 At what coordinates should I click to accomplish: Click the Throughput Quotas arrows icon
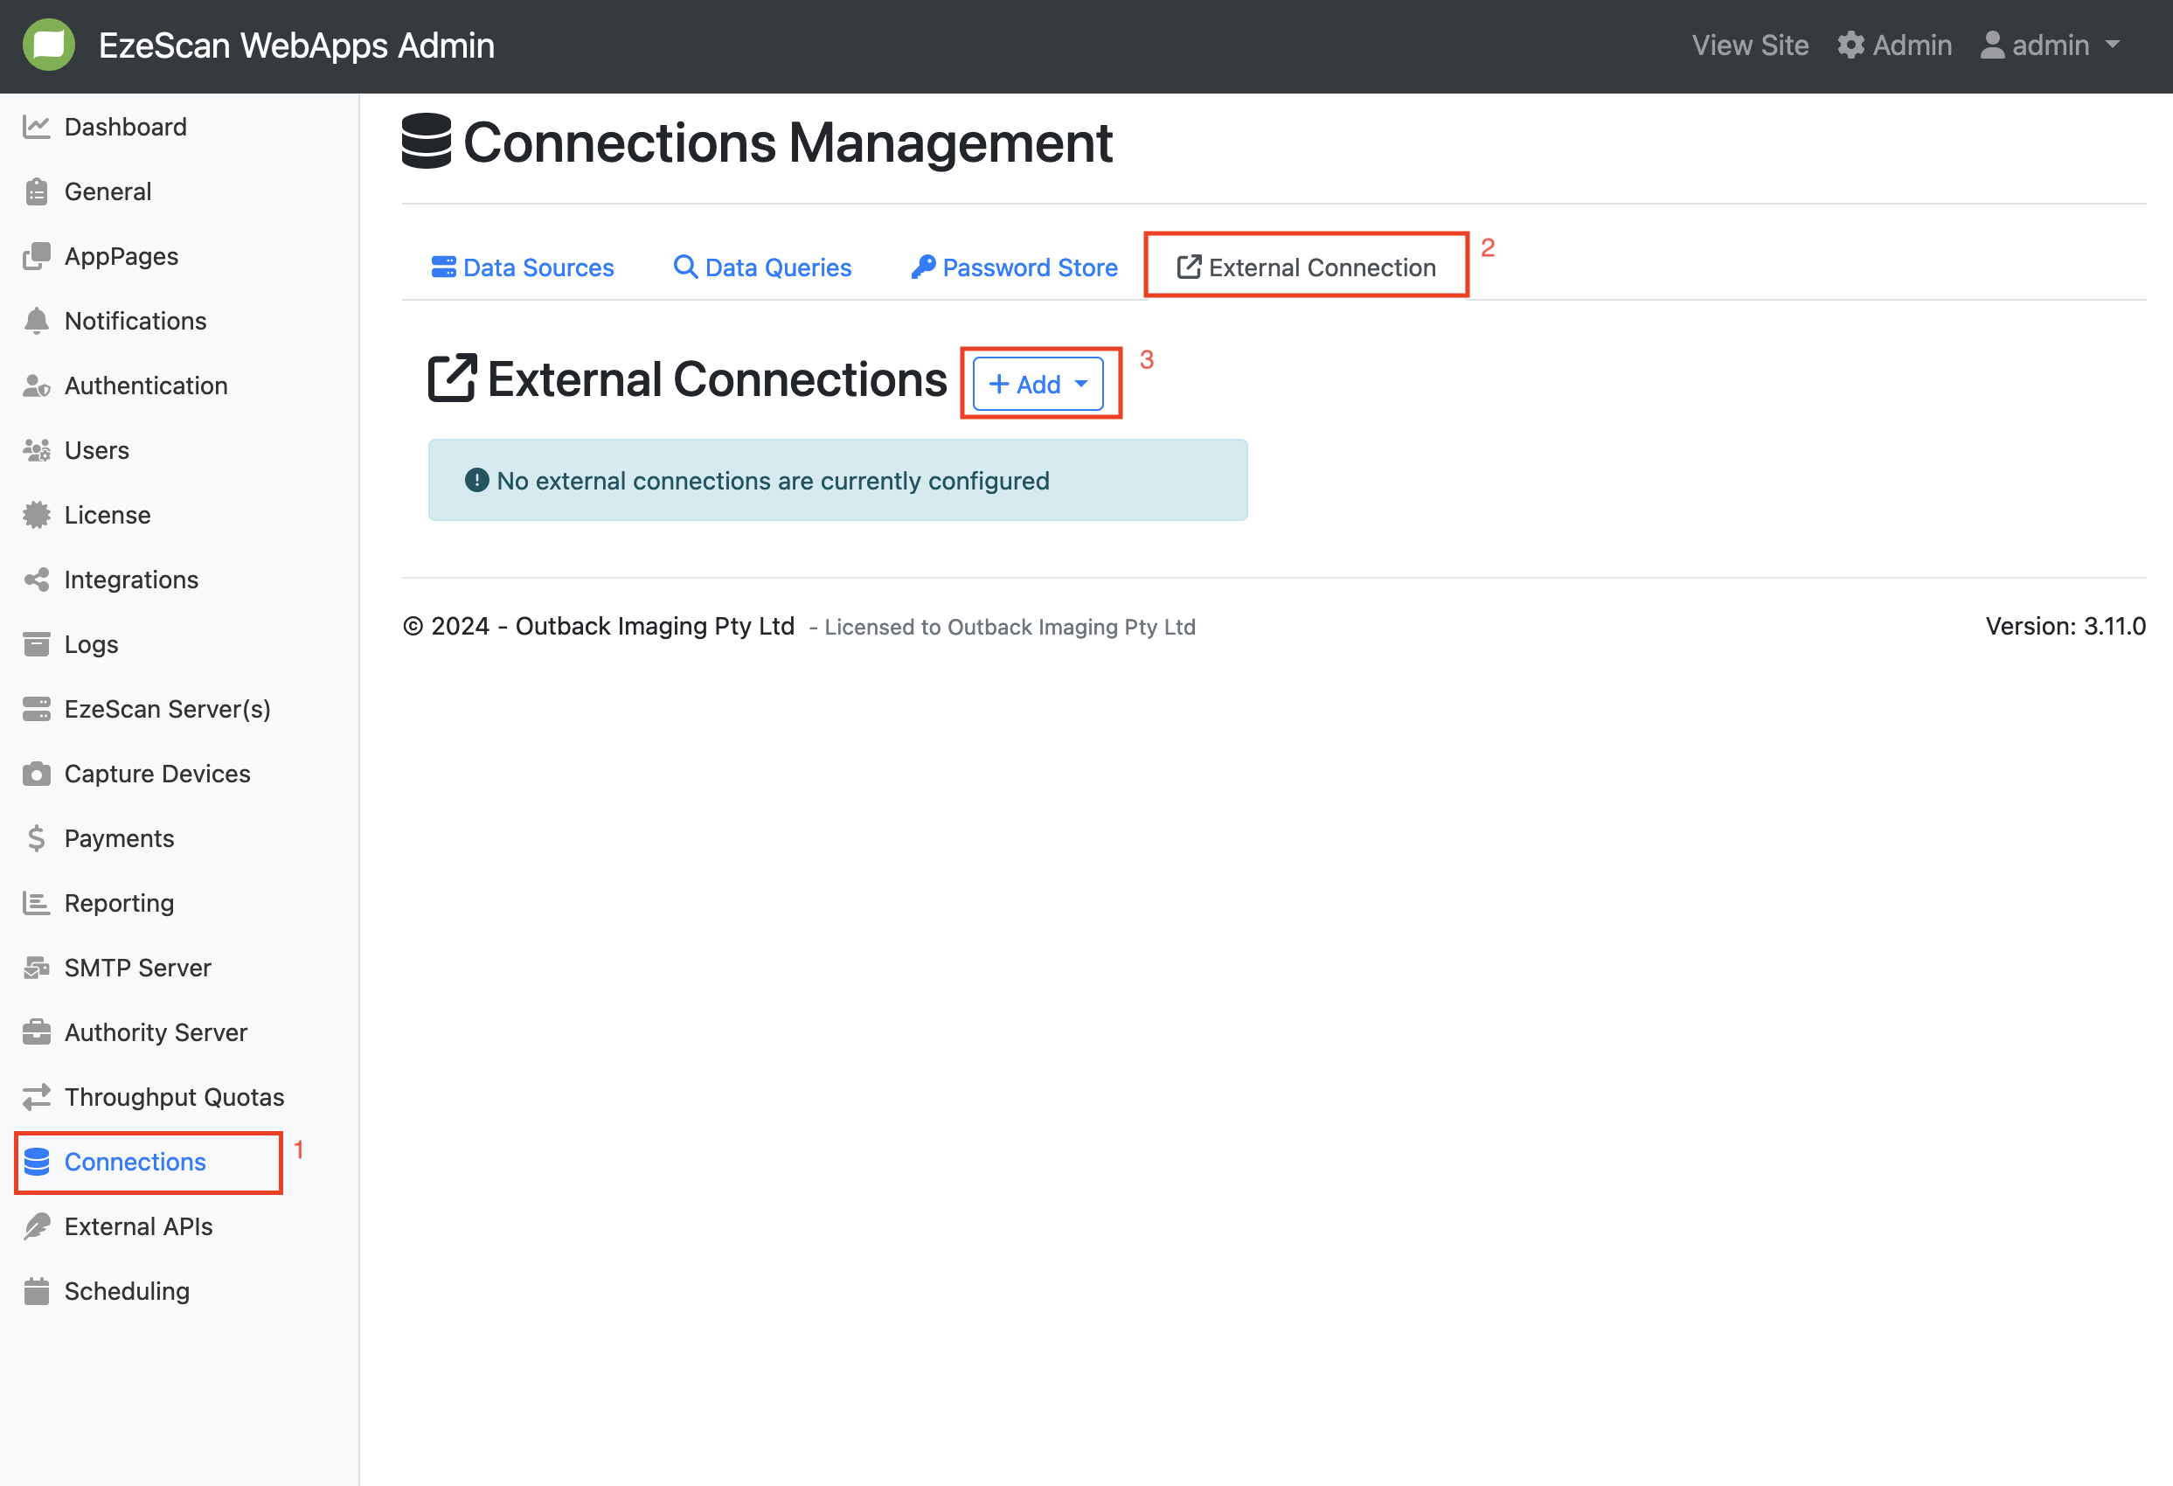tap(37, 1097)
